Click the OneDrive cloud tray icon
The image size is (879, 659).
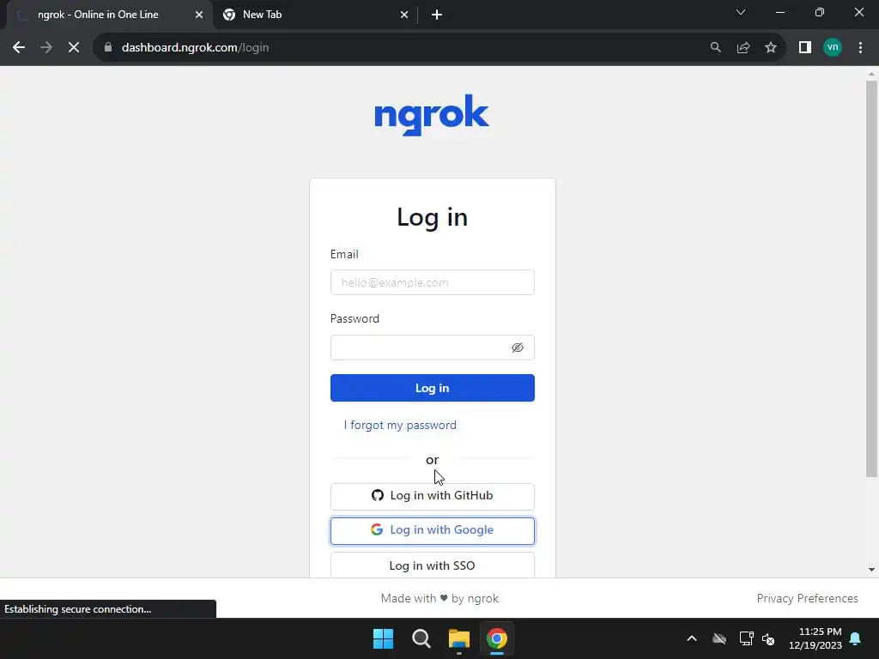[719, 638]
